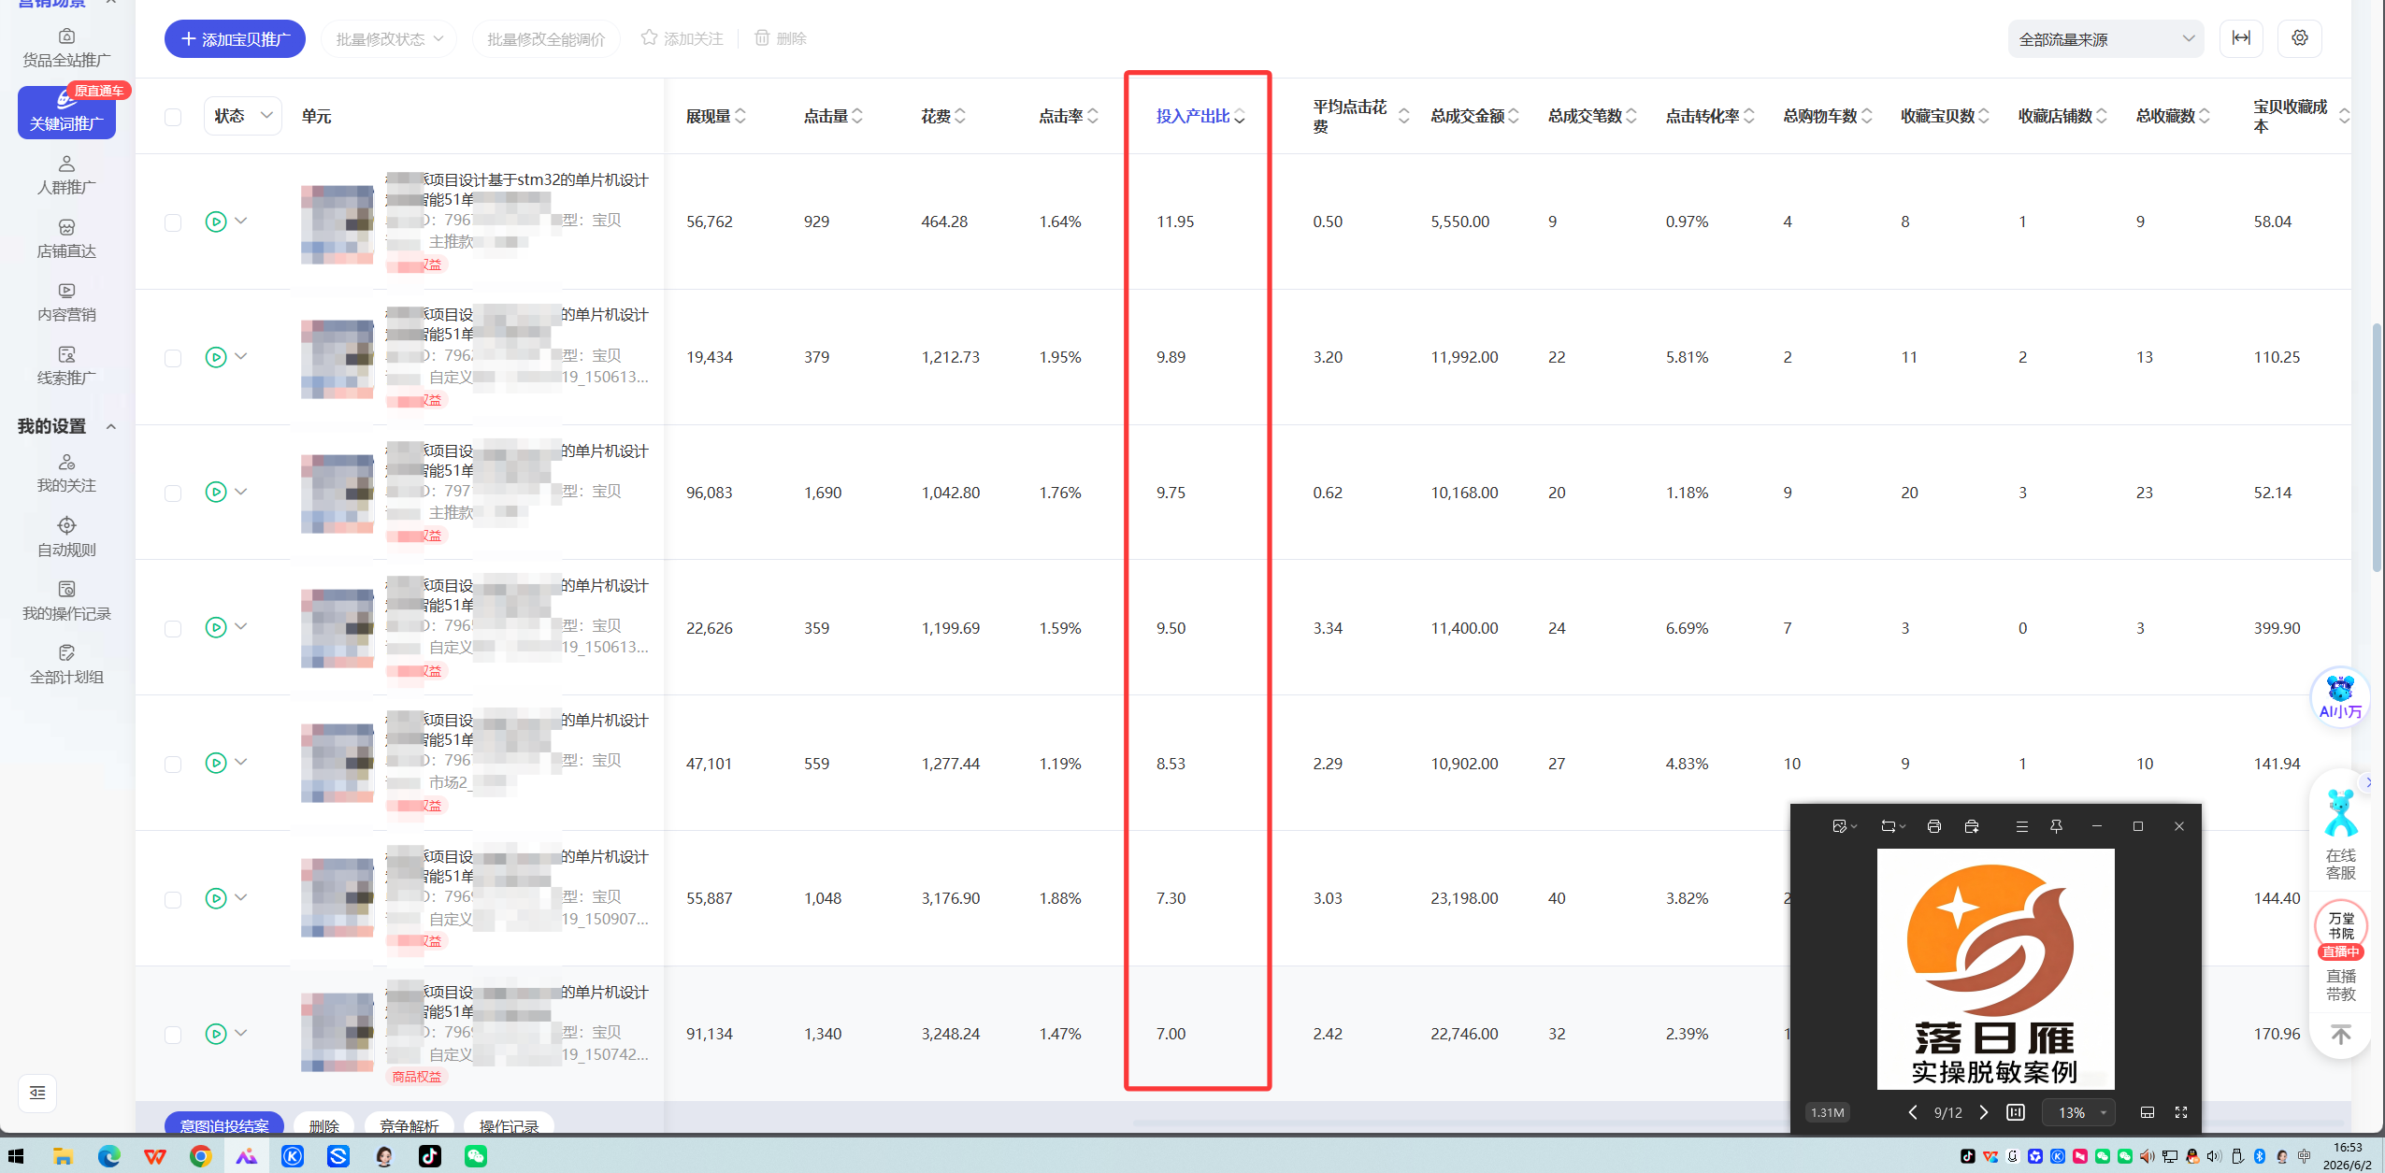Open the 批量修改状态 dropdown
The height and width of the screenshot is (1173, 2385).
pyautogui.click(x=389, y=39)
